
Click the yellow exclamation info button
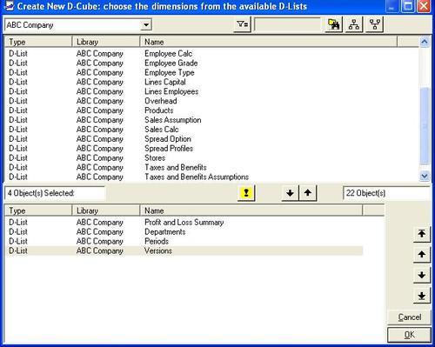pyautogui.click(x=246, y=193)
